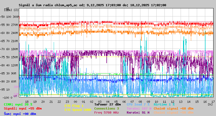Viewport: 216px width, 116px height.
Task: Select the faded Chain1 signal legend label
Action: [173, 112]
